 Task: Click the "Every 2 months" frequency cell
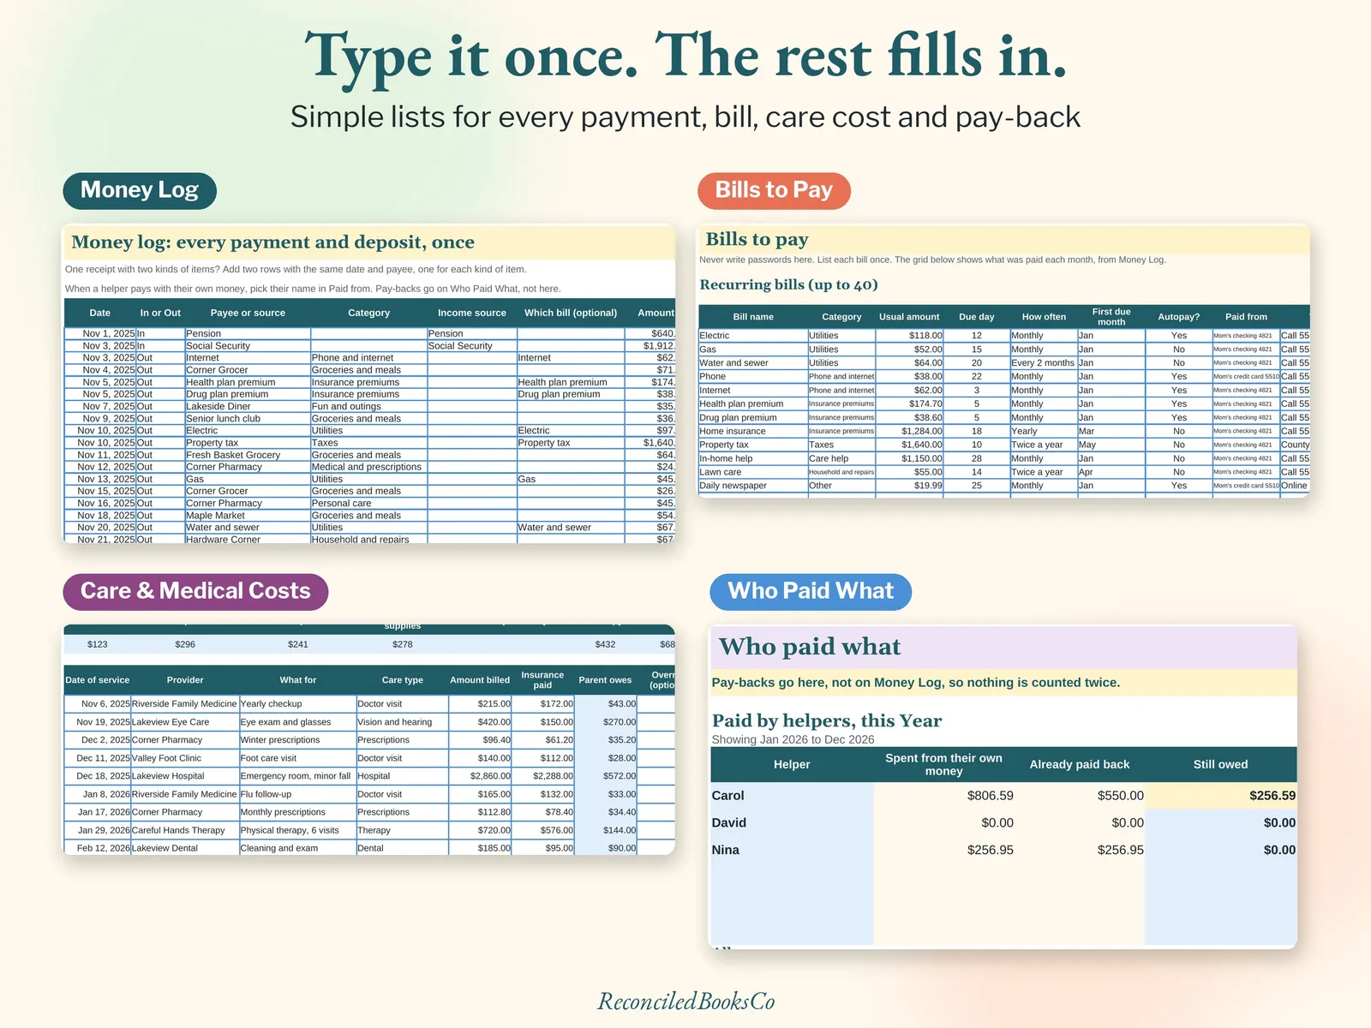pos(1043,363)
